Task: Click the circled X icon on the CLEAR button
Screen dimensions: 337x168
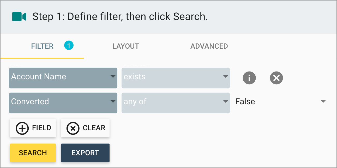Action: (73, 128)
